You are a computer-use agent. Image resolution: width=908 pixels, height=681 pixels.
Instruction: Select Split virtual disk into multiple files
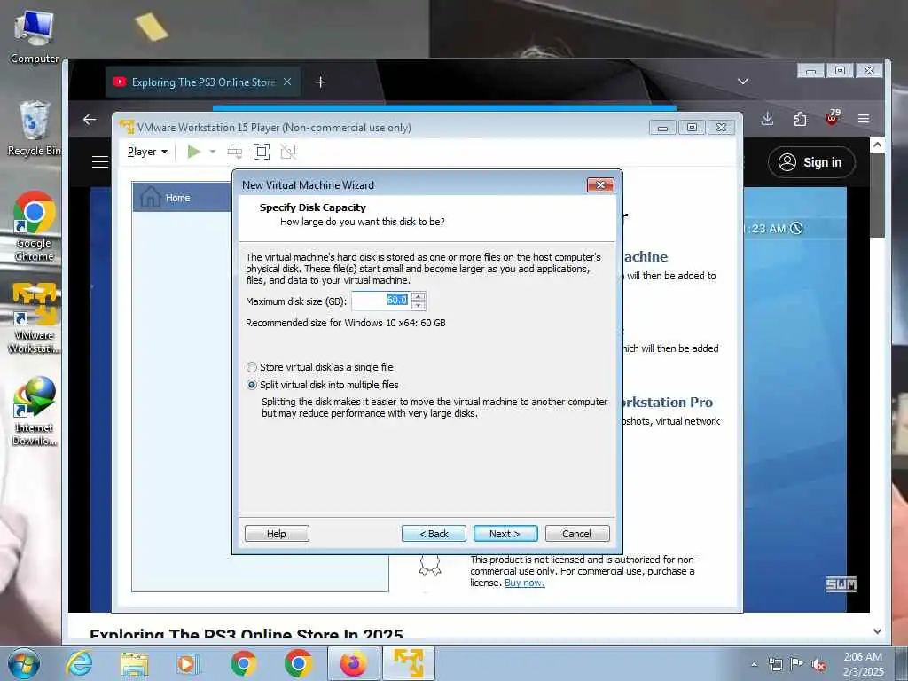click(x=323, y=385)
